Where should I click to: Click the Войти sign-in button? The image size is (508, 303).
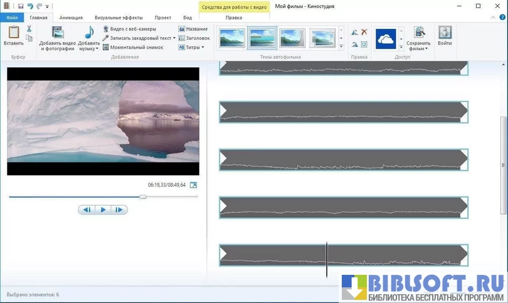pyautogui.click(x=445, y=38)
